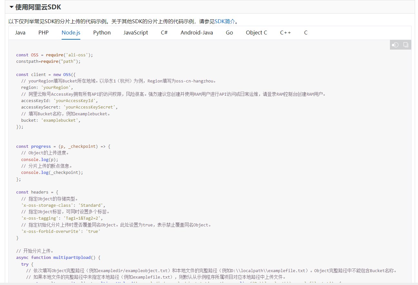418x285 pixels.
Task: Click the constpath=require("path") line
Action: (48, 61)
